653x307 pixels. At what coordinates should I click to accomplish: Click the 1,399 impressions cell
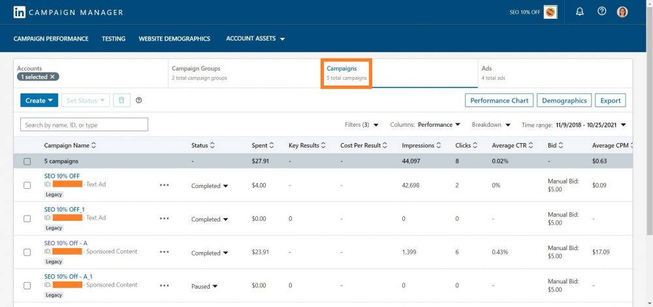pos(409,252)
